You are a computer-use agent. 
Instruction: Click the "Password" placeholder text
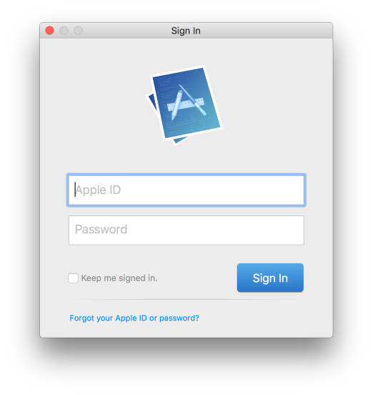click(x=101, y=230)
